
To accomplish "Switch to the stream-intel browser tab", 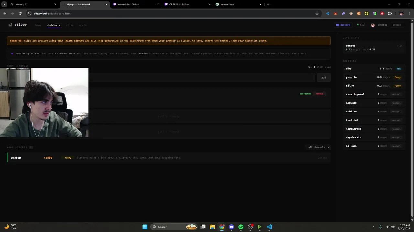I will pyautogui.click(x=238, y=5).
